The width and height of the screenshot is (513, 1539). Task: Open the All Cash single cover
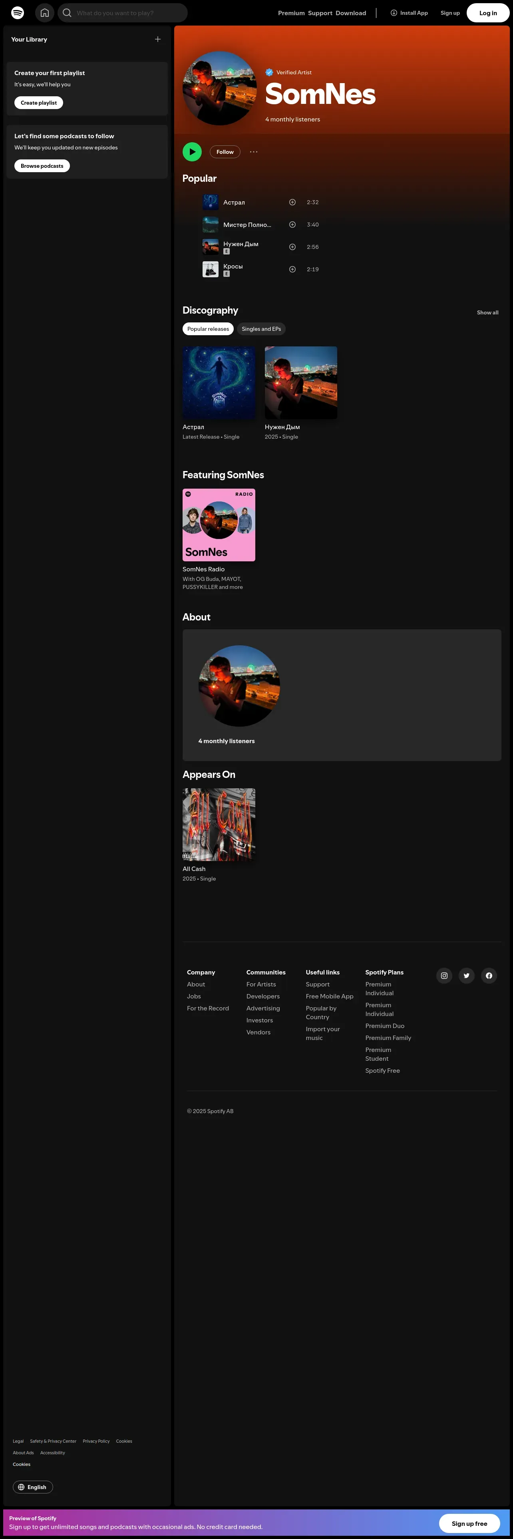coord(219,825)
